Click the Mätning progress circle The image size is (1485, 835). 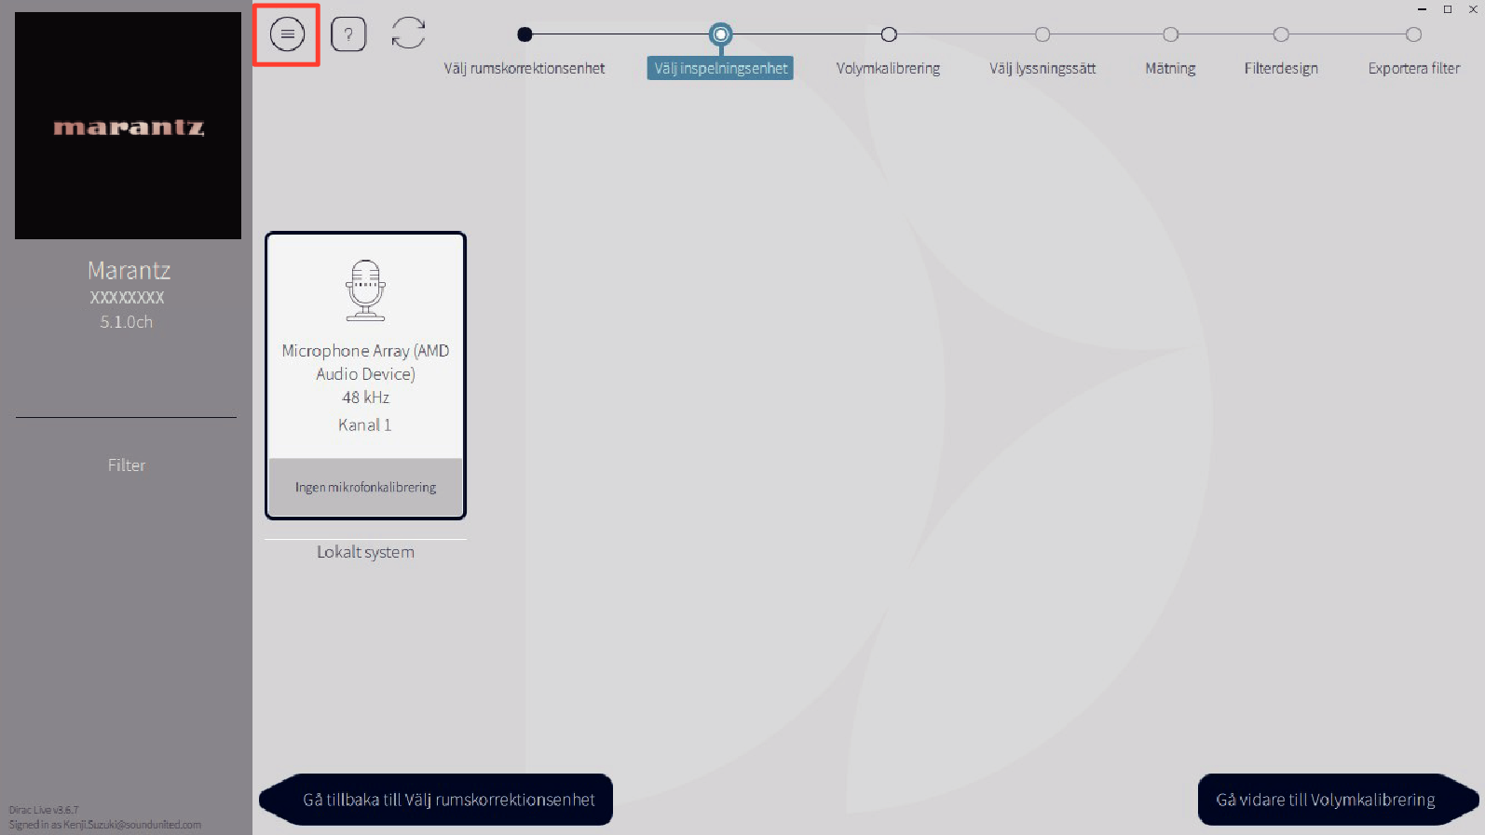[x=1171, y=34]
